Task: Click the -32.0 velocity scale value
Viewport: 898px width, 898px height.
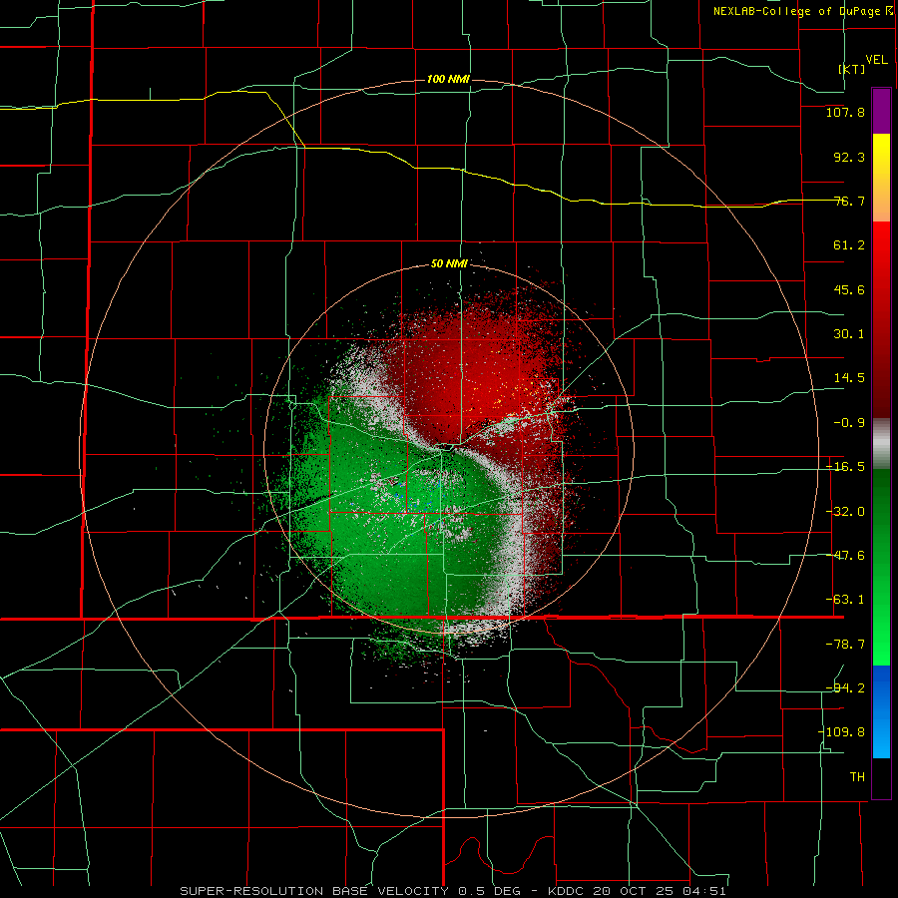Action: [x=845, y=512]
